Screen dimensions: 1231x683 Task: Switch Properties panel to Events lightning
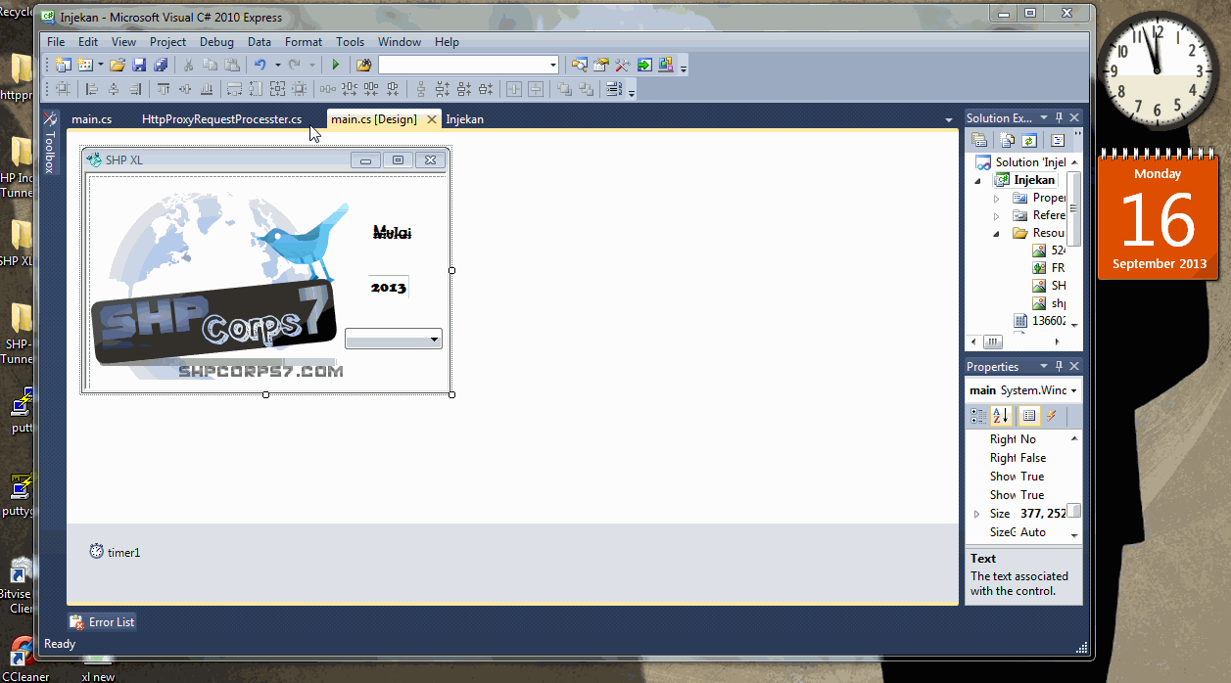[1051, 416]
